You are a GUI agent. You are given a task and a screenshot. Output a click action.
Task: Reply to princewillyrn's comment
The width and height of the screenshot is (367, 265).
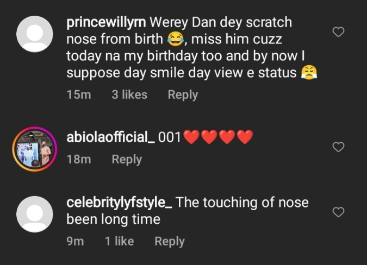pyautogui.click(x=183, y=94)
